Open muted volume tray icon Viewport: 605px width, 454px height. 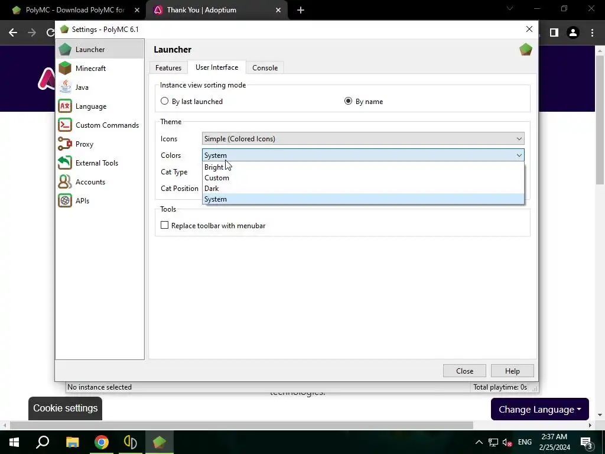508,442
